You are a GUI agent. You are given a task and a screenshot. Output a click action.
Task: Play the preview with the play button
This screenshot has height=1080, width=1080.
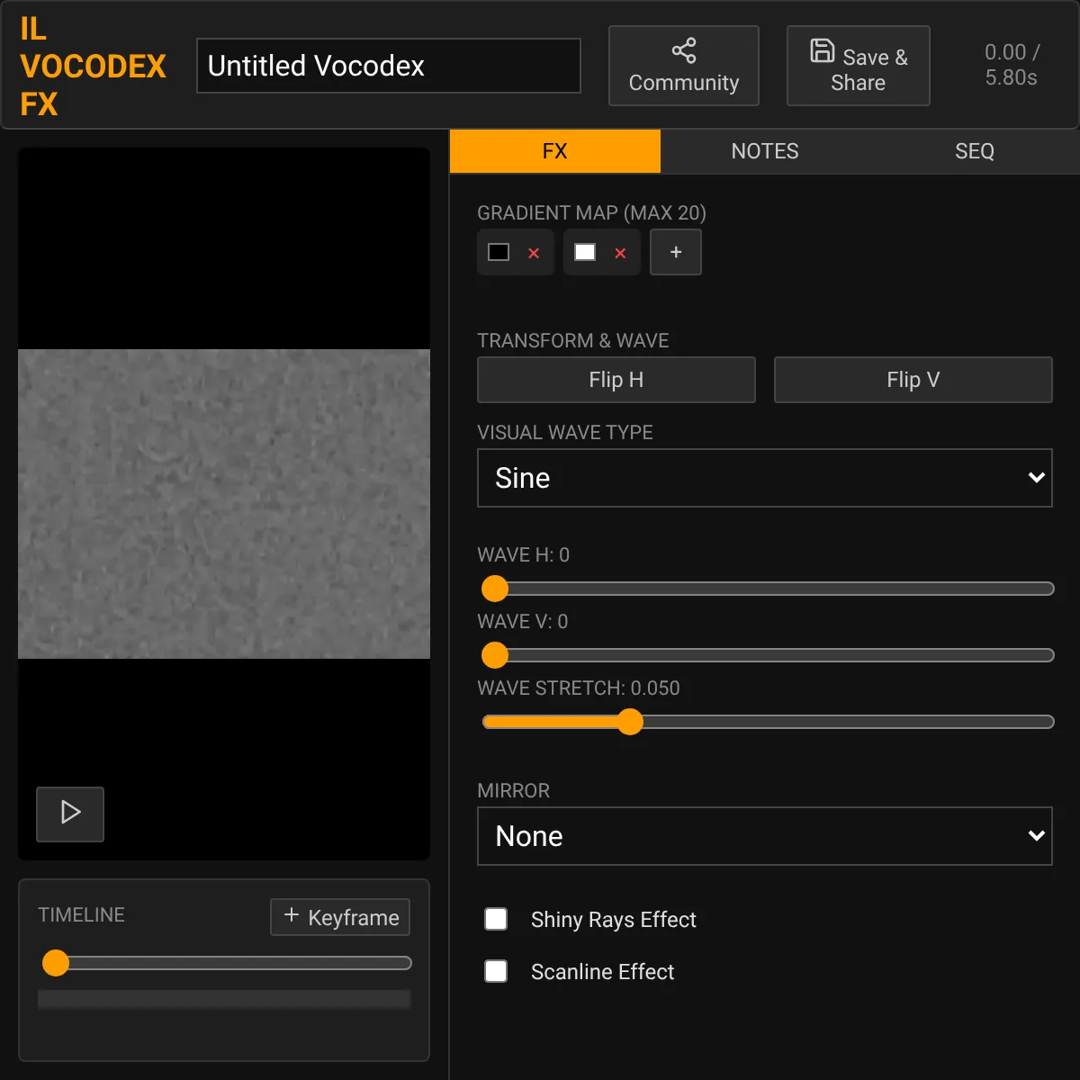[70, 814]
